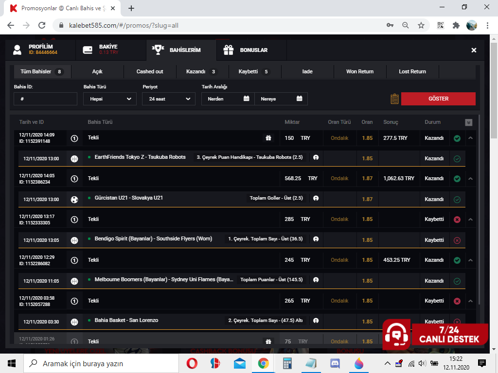Open the browser extensions puzzle icon

pyautogui.click(x=456, y=25)
